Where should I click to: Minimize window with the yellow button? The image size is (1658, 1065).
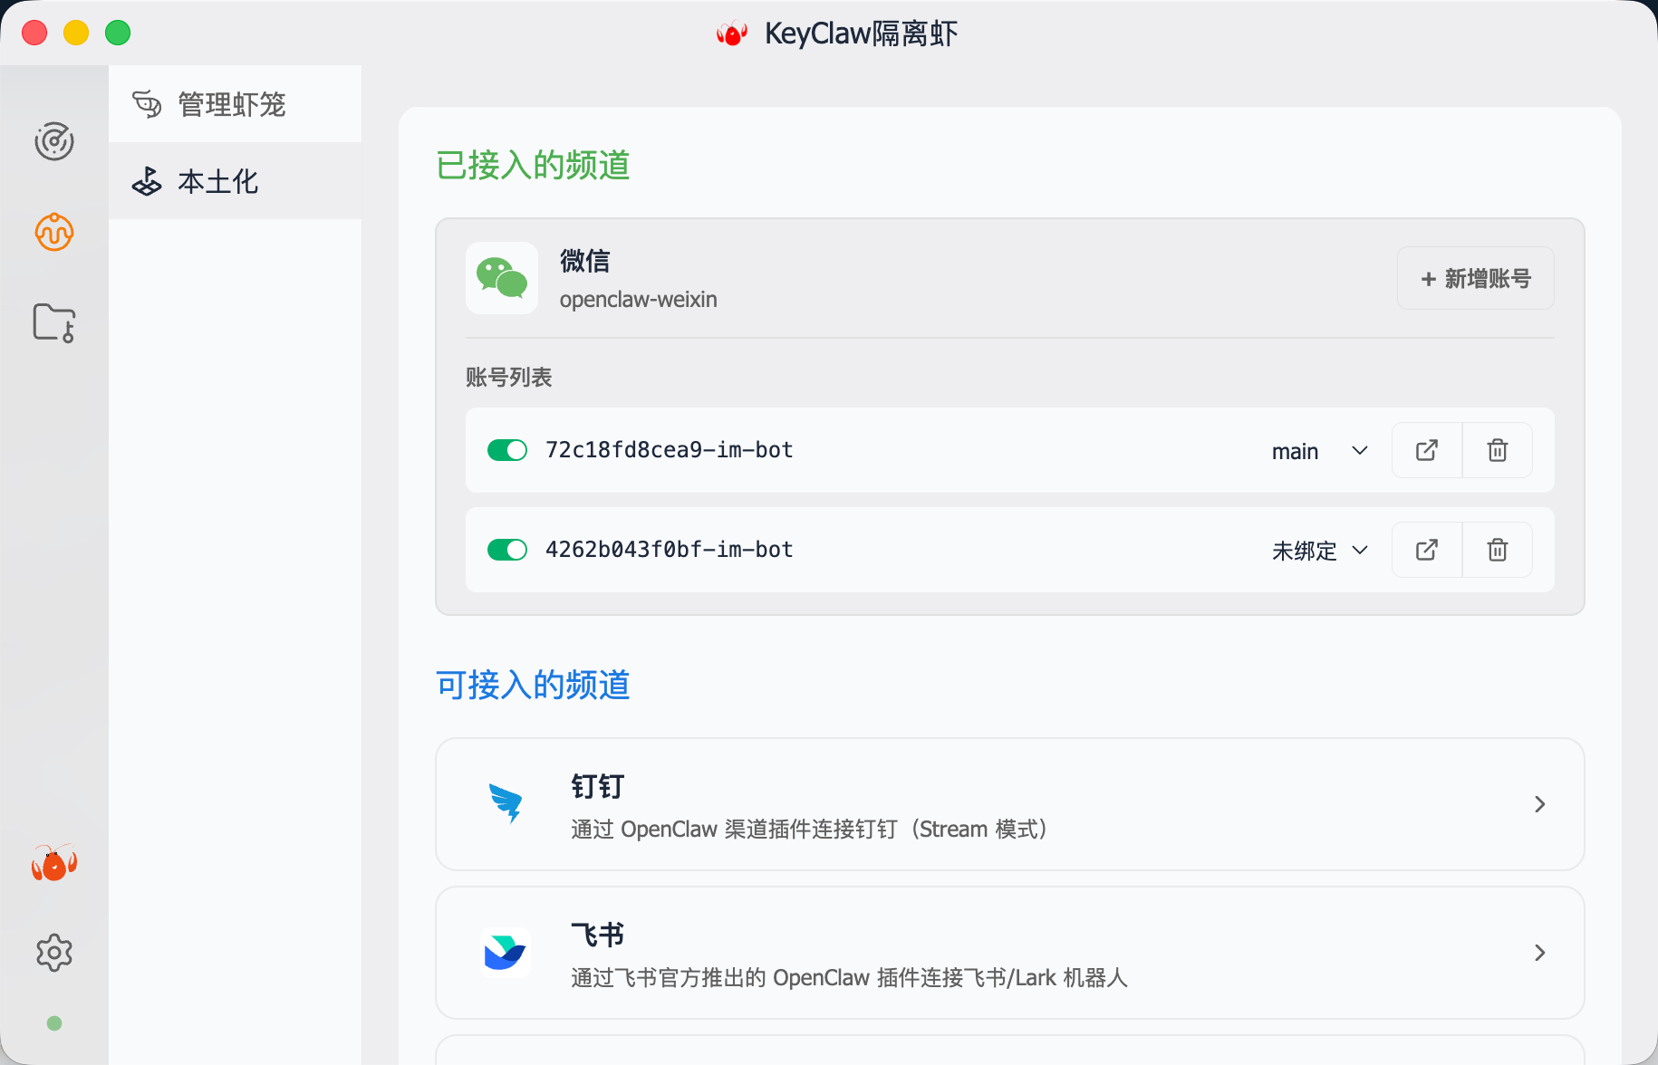(76, 33)
